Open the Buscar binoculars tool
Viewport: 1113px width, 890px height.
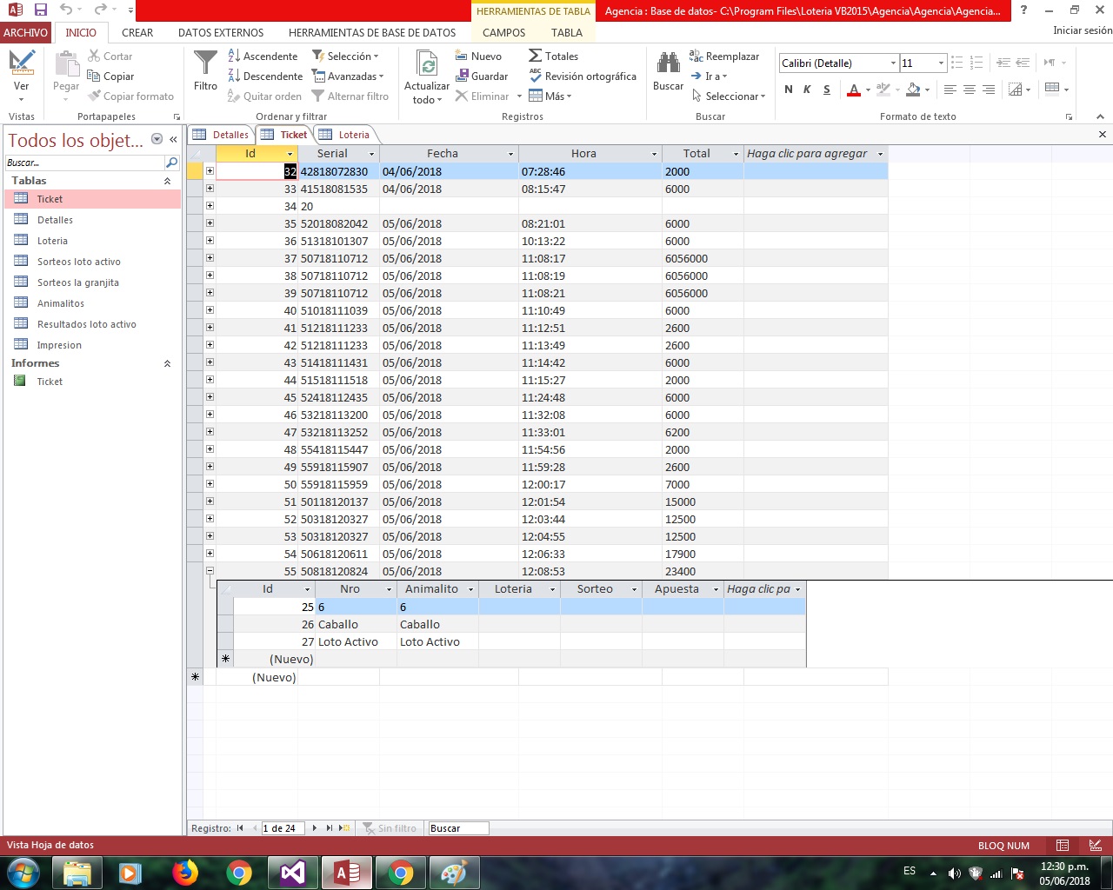[x=668, y=64]
